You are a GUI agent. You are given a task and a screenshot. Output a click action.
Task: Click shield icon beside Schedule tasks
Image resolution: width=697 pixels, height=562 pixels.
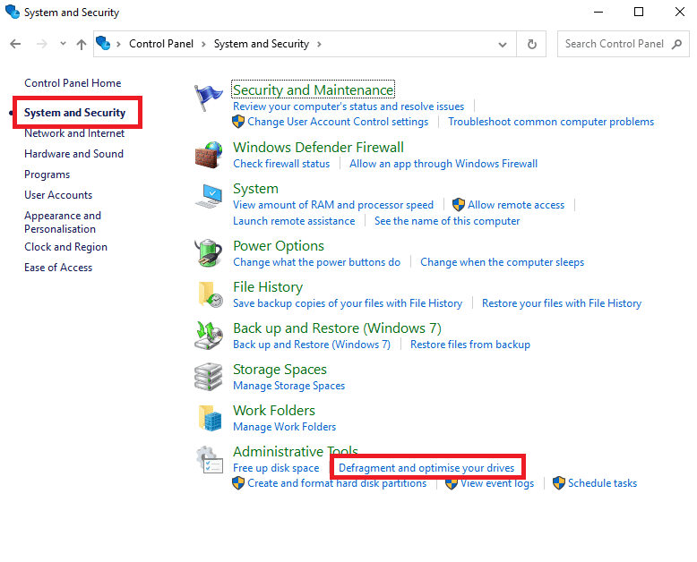[x=559, y=483]
